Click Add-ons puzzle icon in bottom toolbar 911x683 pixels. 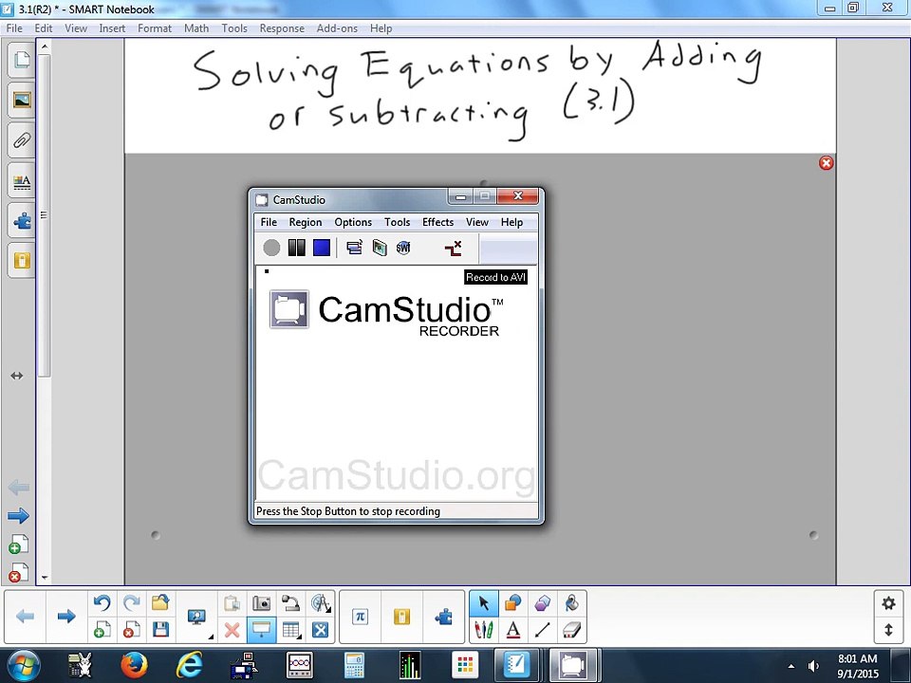tap(443, 617)
